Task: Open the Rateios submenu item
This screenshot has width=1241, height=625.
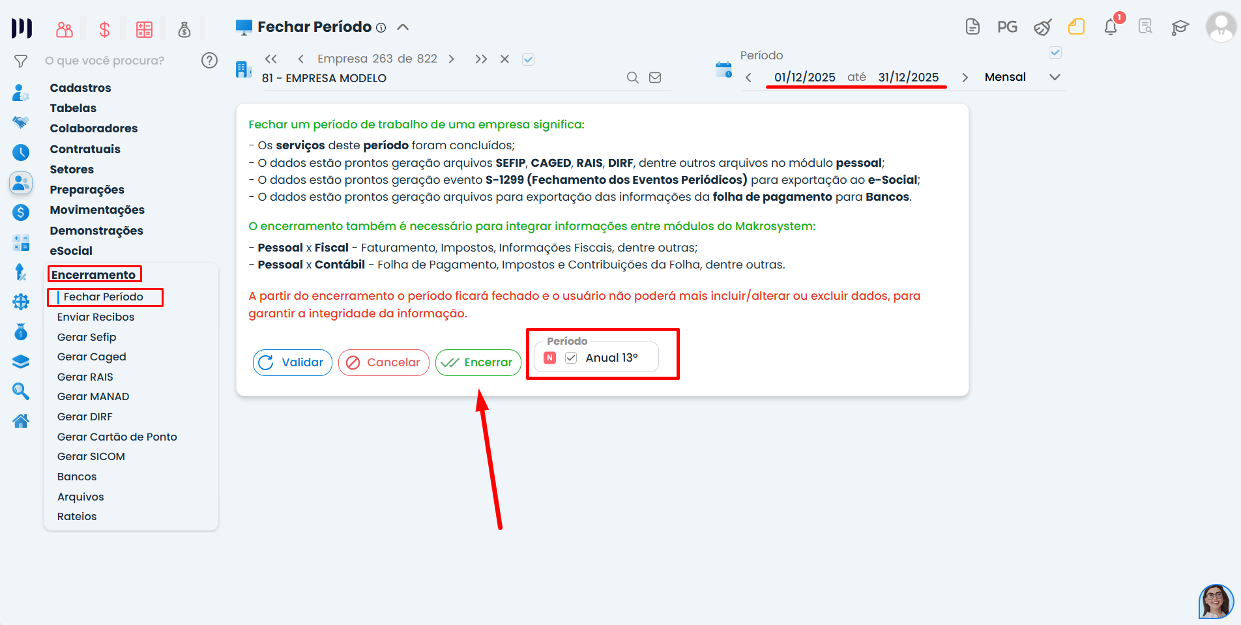Action: pos(77,517)
